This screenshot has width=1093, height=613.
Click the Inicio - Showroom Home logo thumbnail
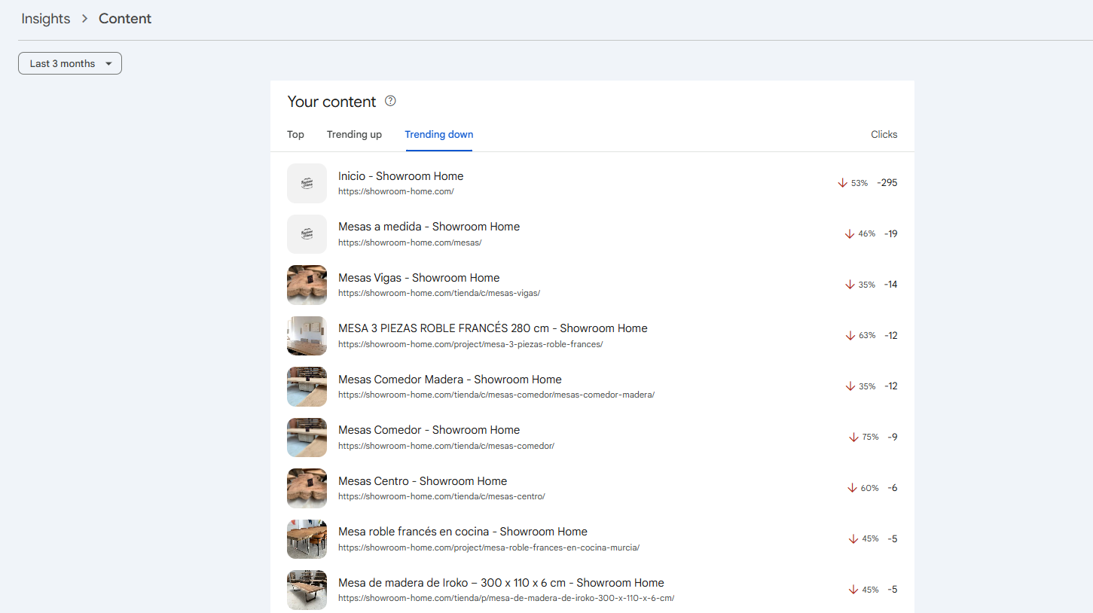click(307, 183)
